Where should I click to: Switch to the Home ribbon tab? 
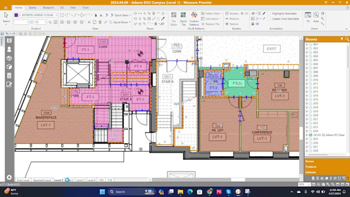click(x=19, y=8)
